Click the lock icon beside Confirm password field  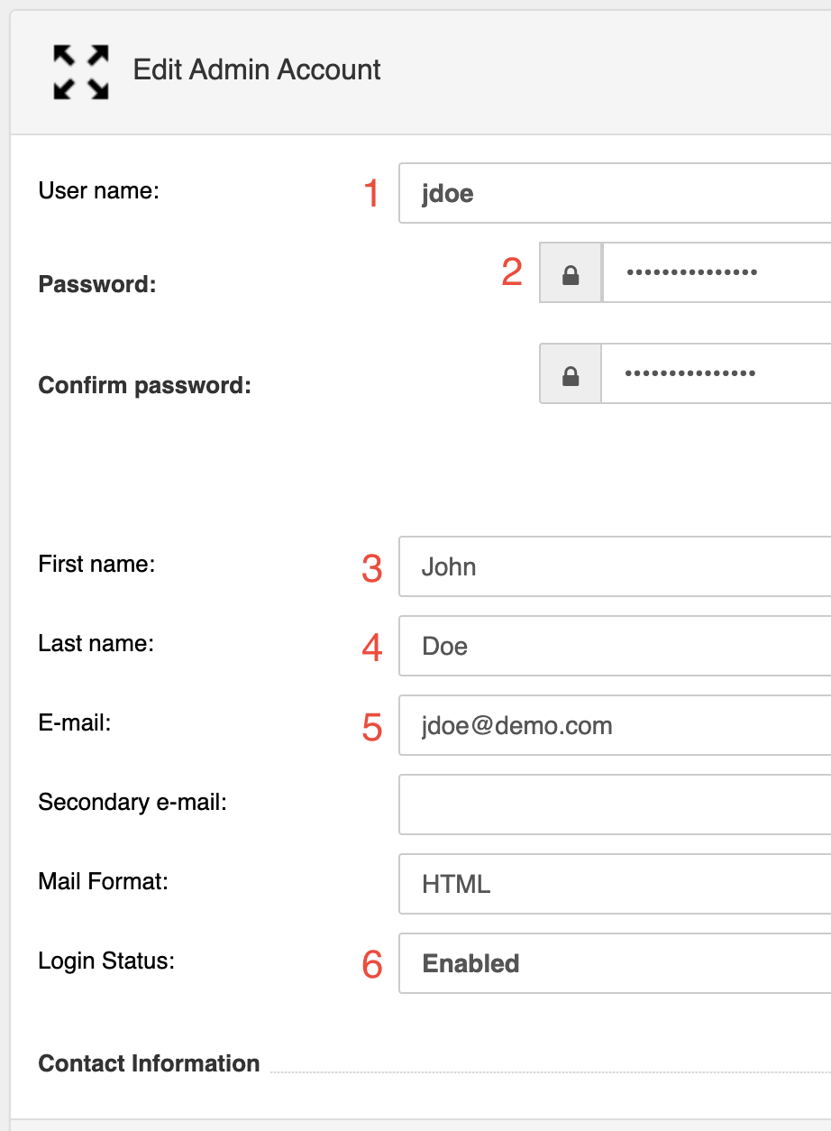click(x=571, y=373)
